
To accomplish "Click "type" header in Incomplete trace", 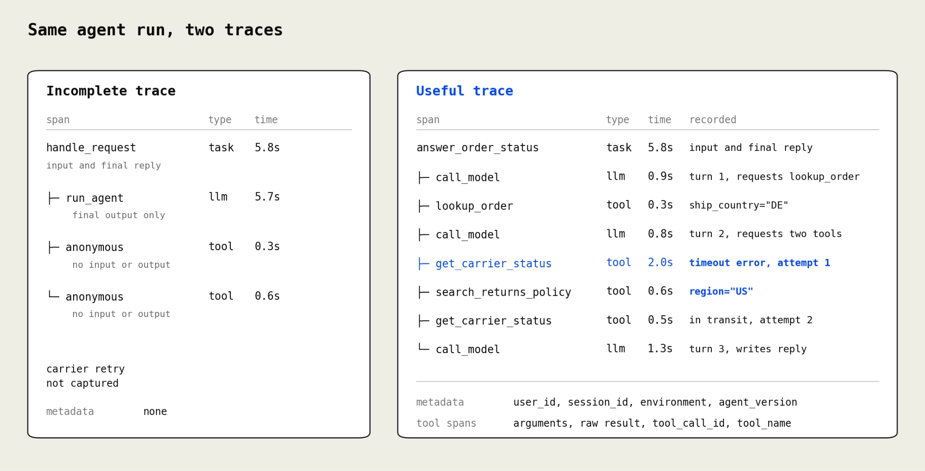I will (220, 120).
